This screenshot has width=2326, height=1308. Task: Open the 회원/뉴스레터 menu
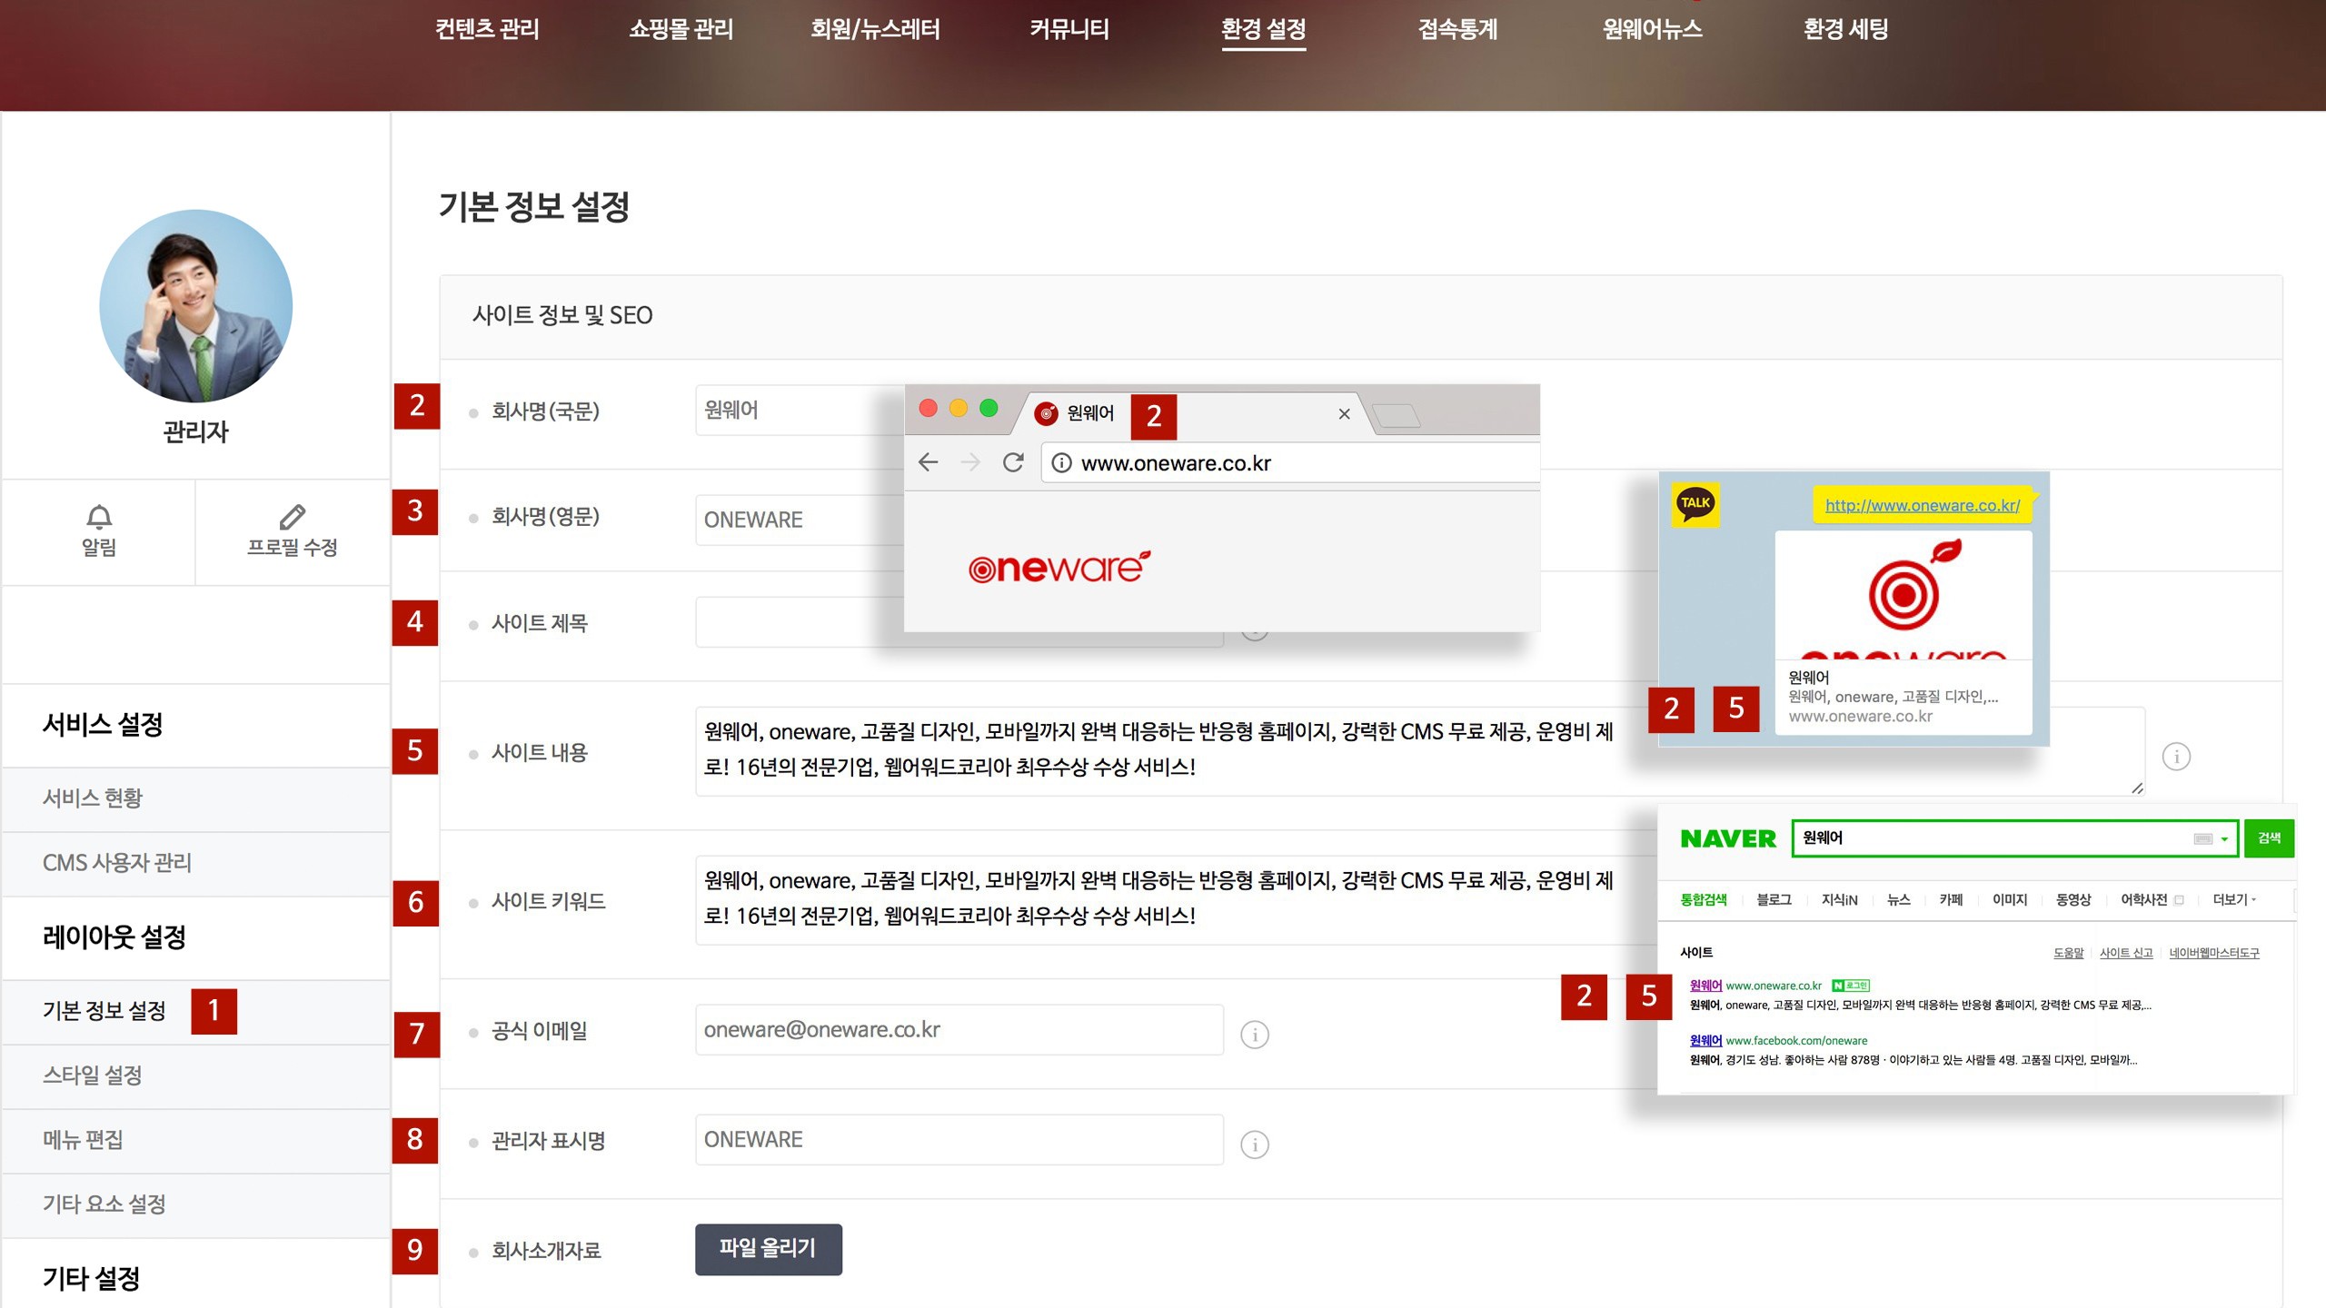875,29
